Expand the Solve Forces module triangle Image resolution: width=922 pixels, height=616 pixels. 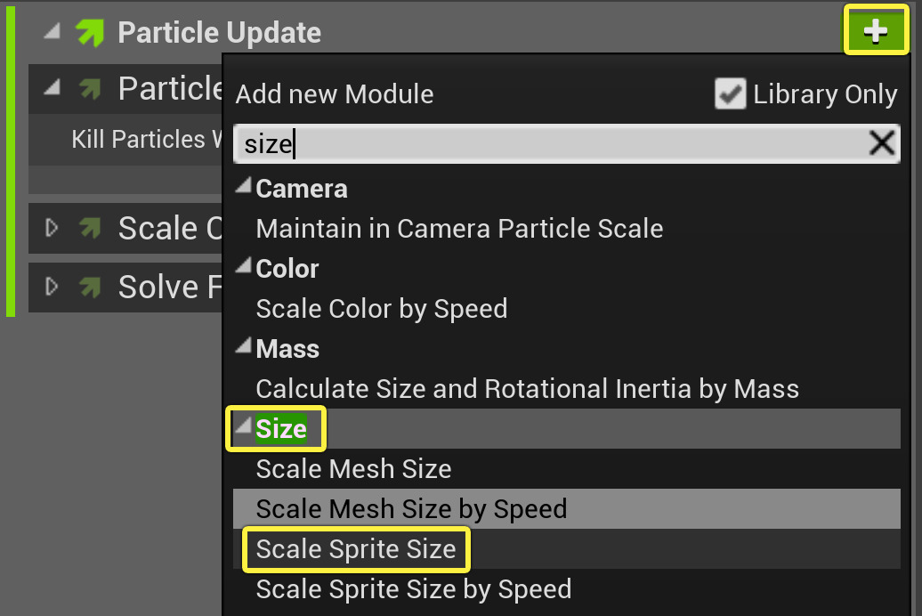pyautogui.click(x=53, y=287)
